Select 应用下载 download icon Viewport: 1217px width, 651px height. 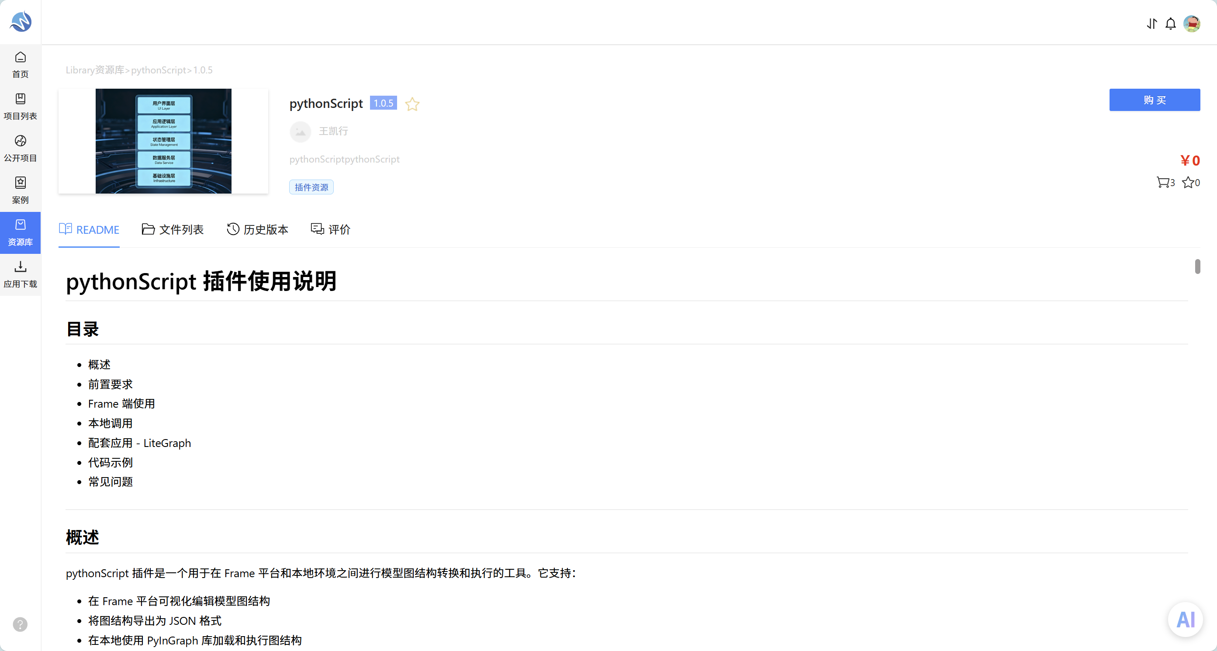pyautogui.click(x=21, y=275)
